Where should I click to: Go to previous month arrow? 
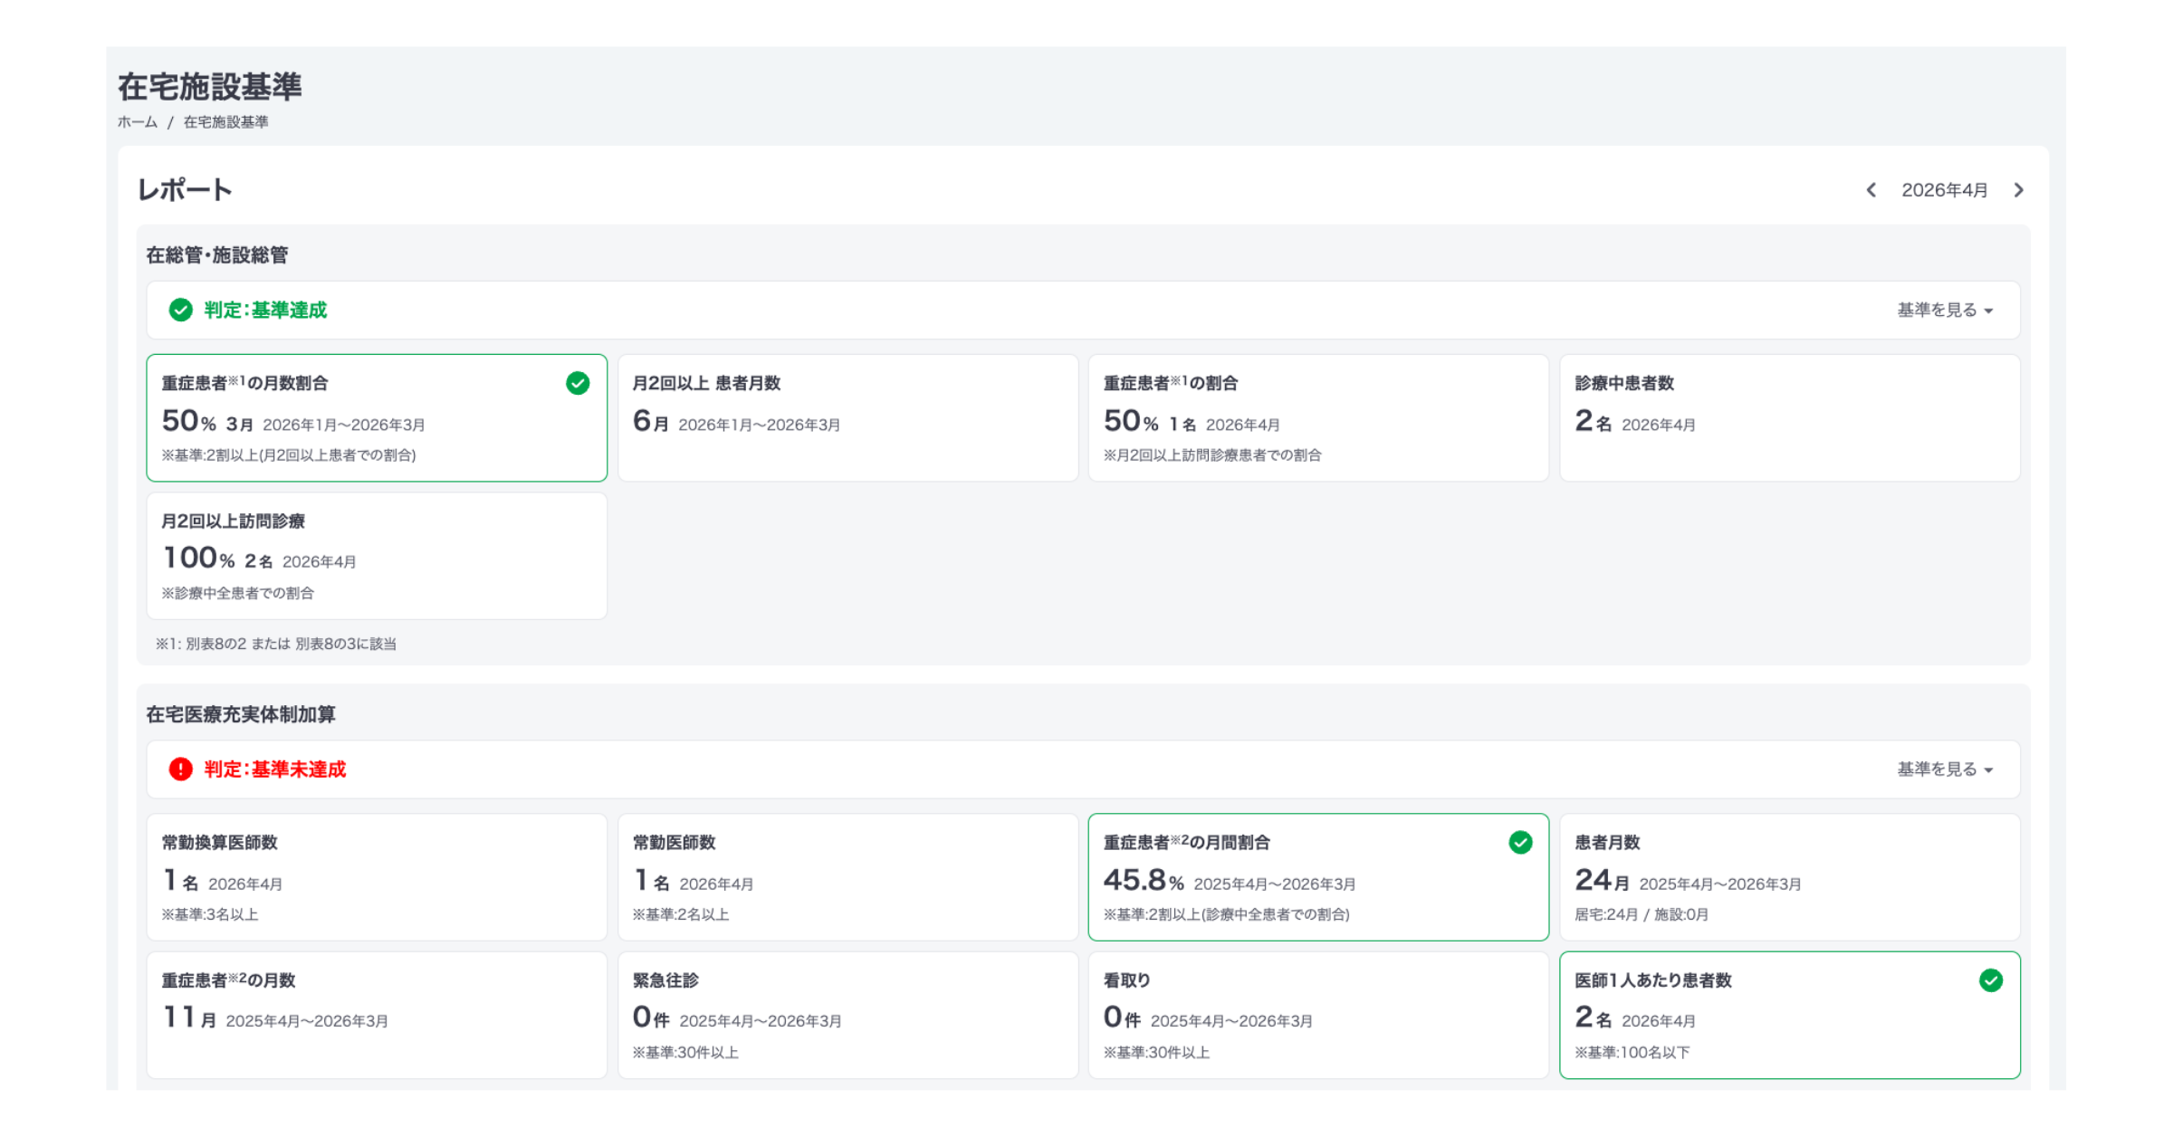[1871, 190]
